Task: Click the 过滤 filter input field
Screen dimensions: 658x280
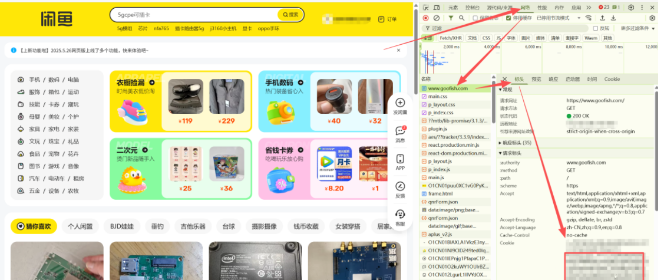Action: [506, 28]
